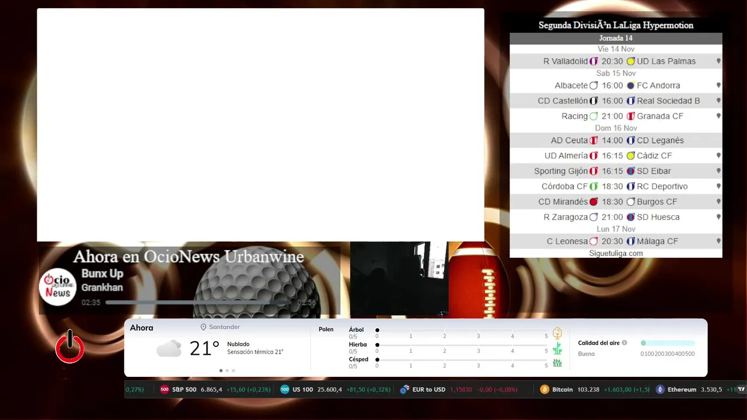This screenshot has height=420, width=747.
Task: Click the grass pollen icon beside Hierba scale
Action: click(x=557, y=348)
